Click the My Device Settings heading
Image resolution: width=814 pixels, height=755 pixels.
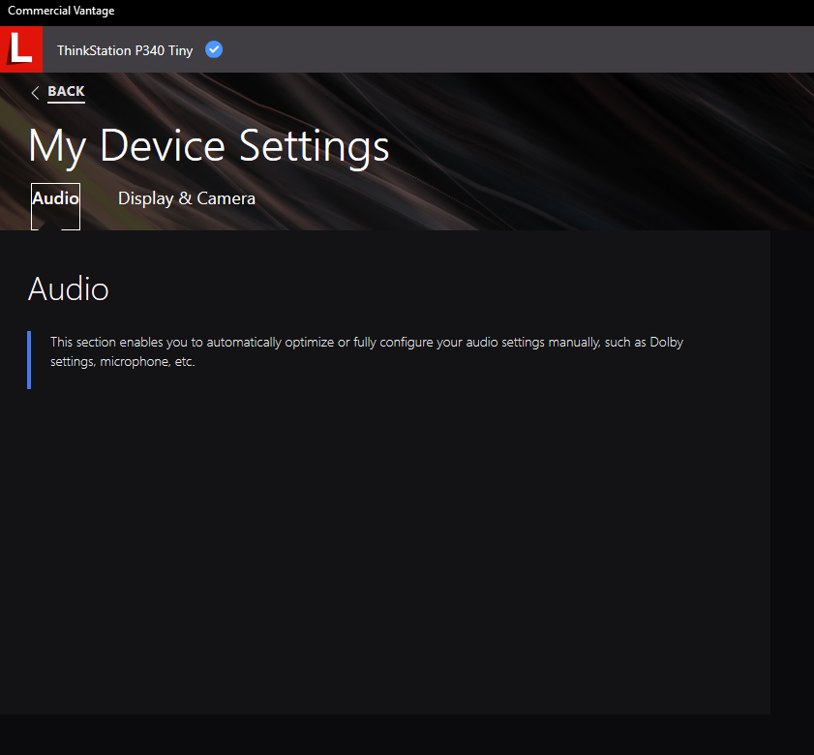click(209, 146)
